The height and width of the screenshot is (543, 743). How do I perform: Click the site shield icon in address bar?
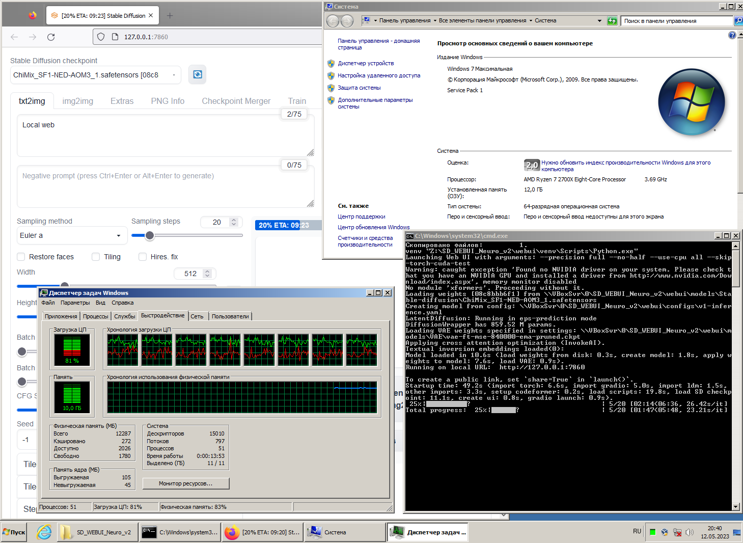[101, 37]
